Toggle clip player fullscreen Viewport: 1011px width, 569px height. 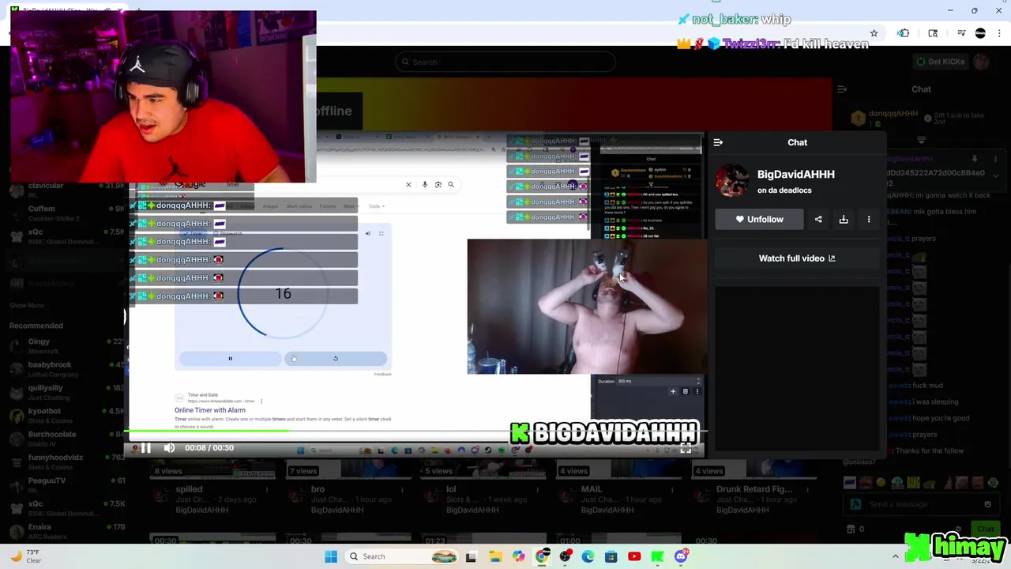686,448
